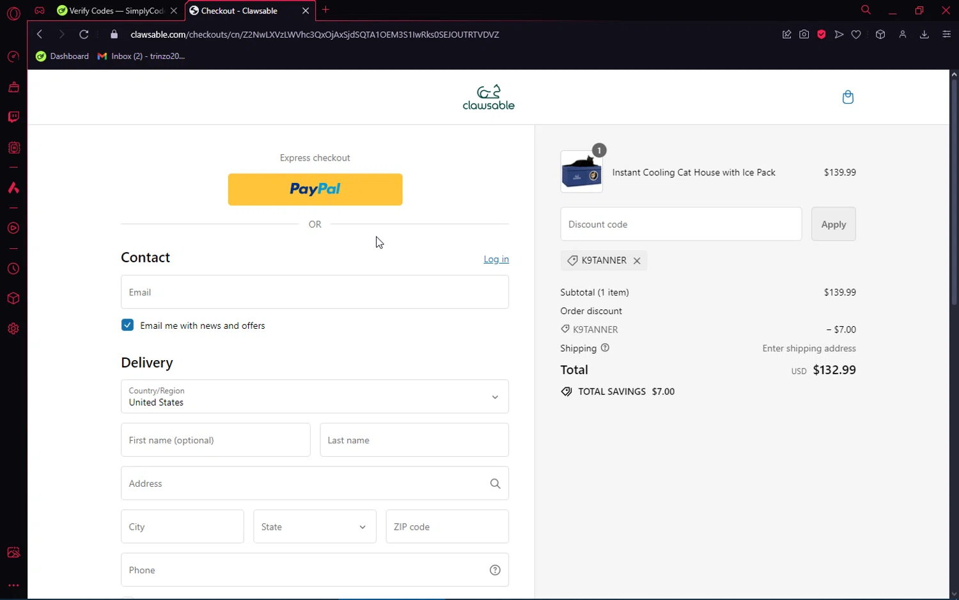Image resolution: width=959 pixels, height=600 pixels.
Task: Click the address search magnifier icon
Action: point(495,484)
